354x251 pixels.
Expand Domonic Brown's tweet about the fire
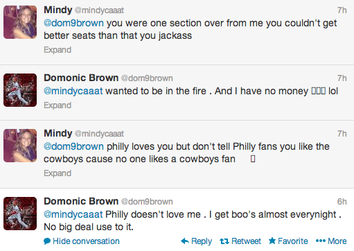(57, 105)
